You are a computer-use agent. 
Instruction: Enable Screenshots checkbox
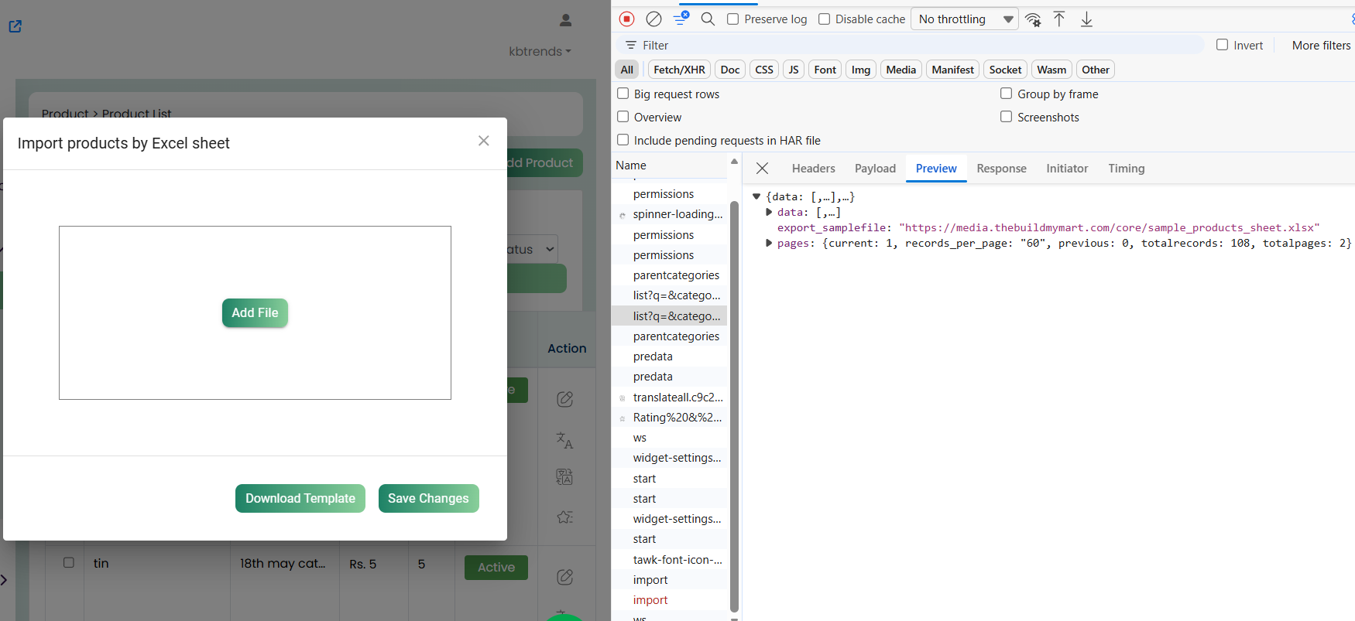[1006, 117]
